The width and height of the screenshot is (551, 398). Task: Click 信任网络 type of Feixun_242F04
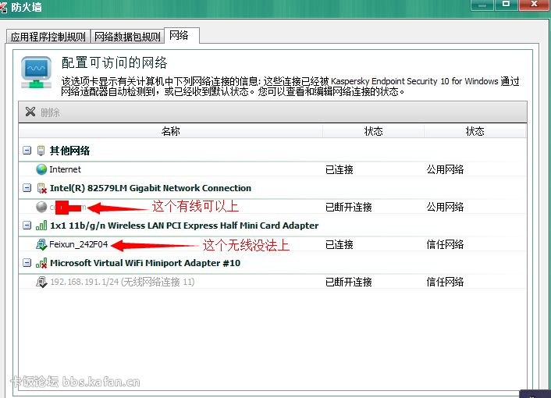click(445, 244)
